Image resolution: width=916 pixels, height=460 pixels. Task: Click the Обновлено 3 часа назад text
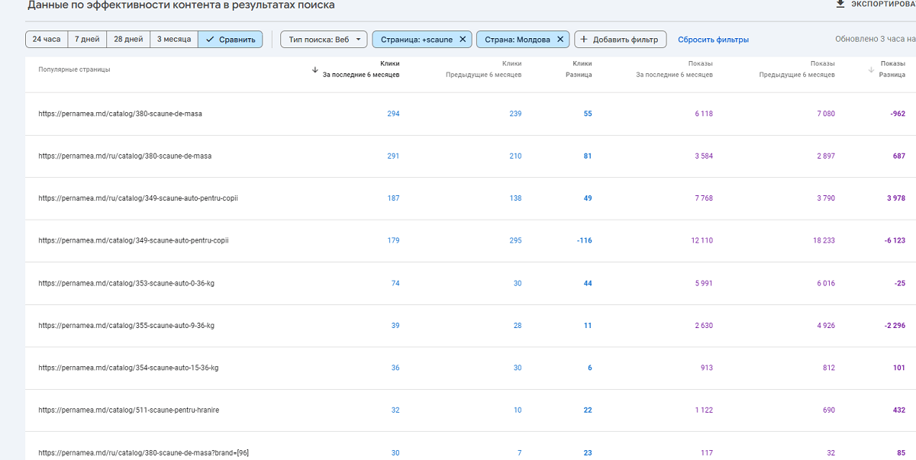(876, 40)
